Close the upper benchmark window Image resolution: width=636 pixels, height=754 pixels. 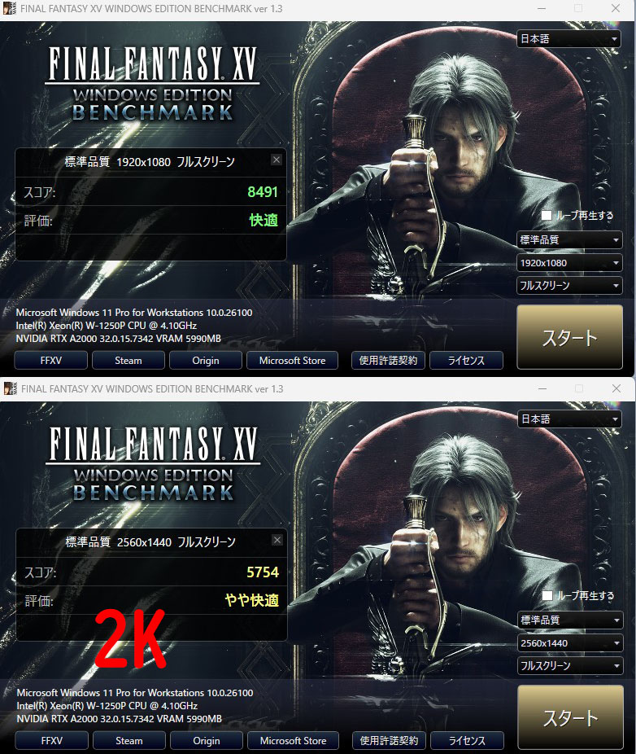(x=616, y=8)
